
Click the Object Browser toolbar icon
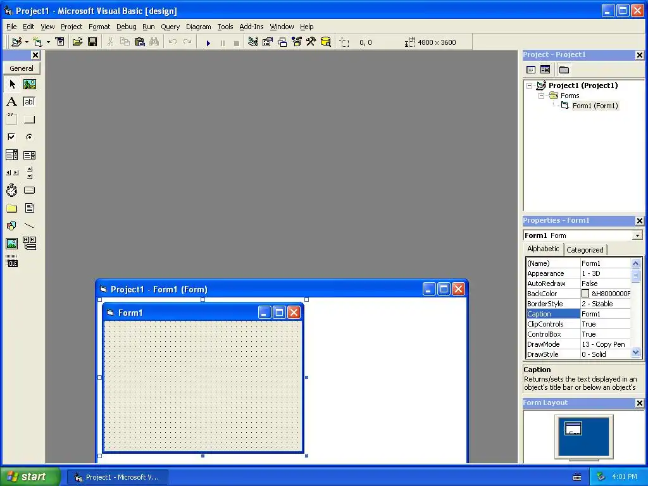[297, 42]
